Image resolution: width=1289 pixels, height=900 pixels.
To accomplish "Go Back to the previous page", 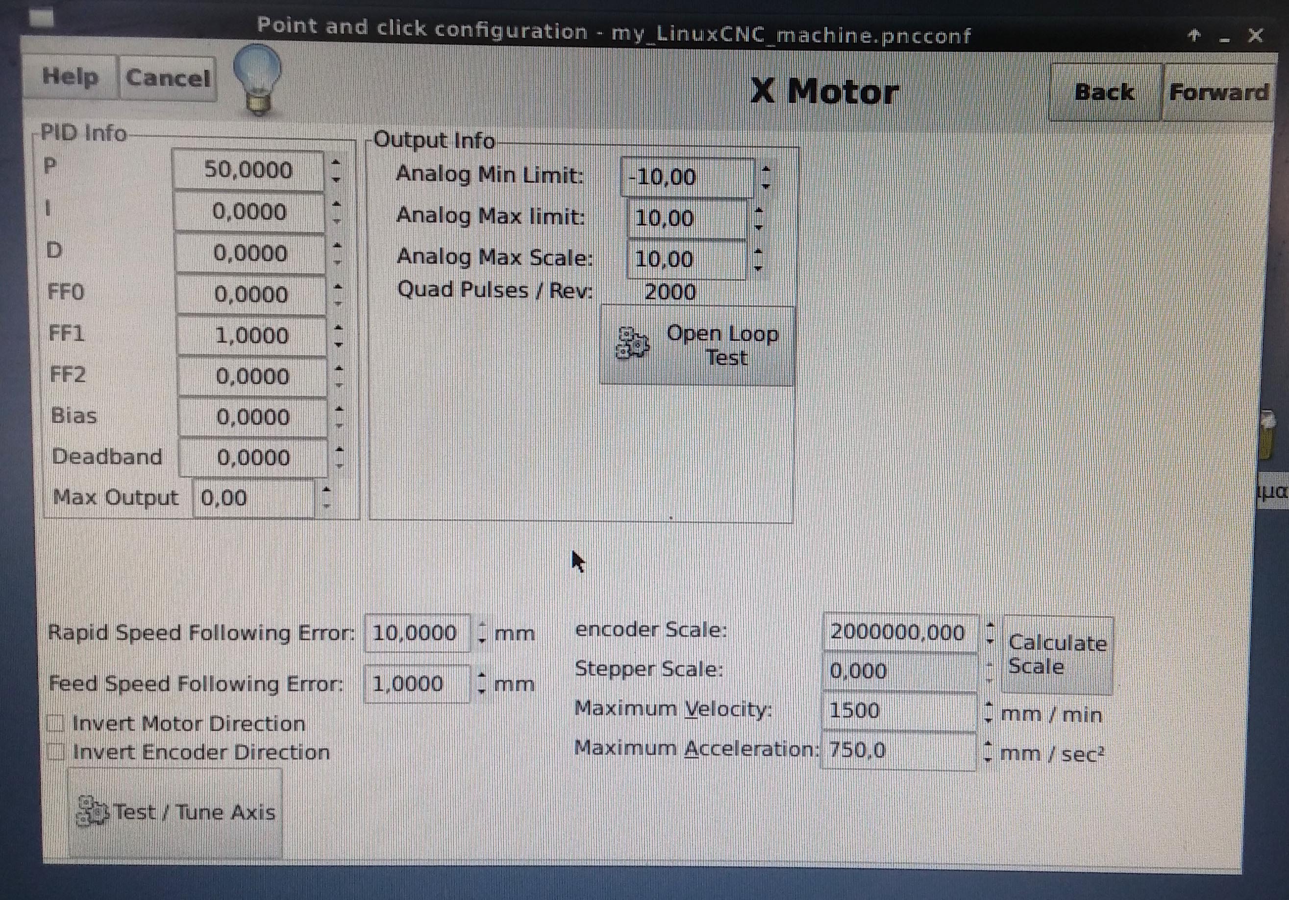I will pyautogui.click(x=1104, y=93).
